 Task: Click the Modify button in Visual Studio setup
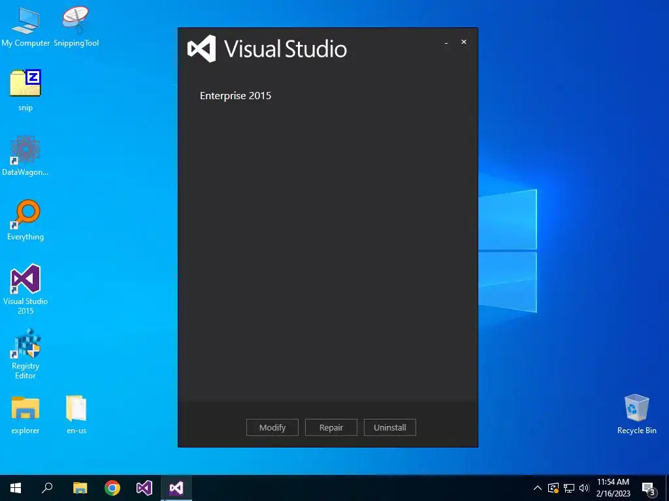coord(272,427)
